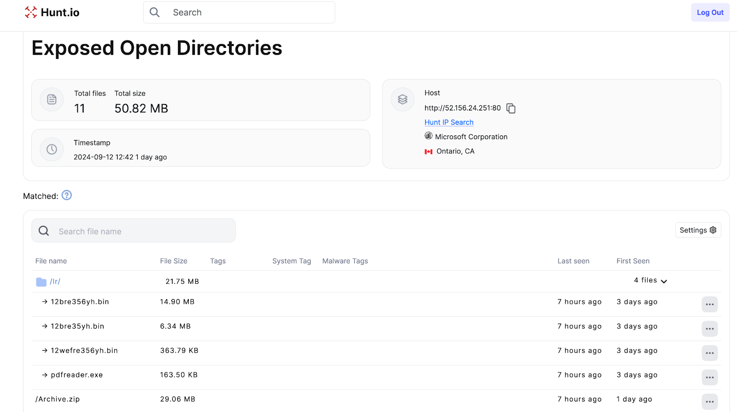Collapse the 4 files chevron

[664, 281]
